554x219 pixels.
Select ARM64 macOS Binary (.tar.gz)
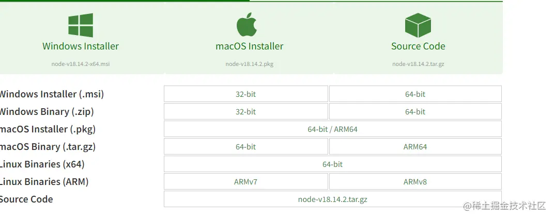pyautogui.click(x=415, y=147)
